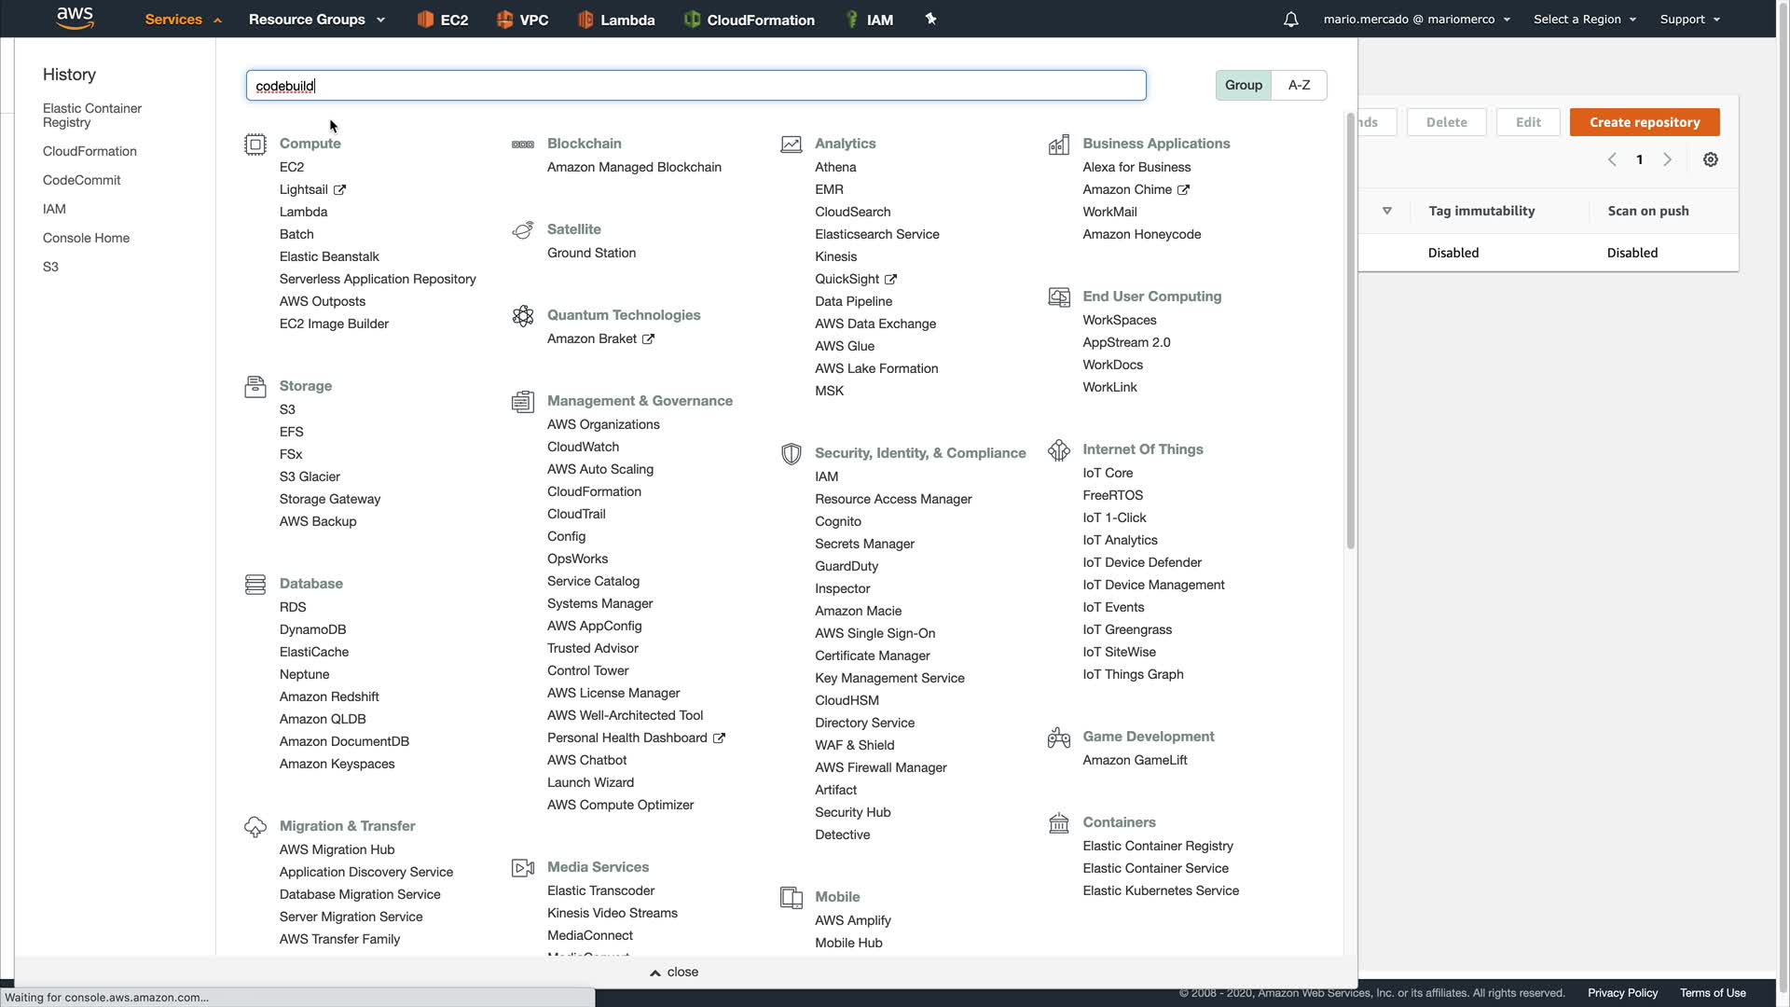The height and width of the screenshot is (1007, 1790).
Task: Click the Create repository button
Action: [1645, 122]
